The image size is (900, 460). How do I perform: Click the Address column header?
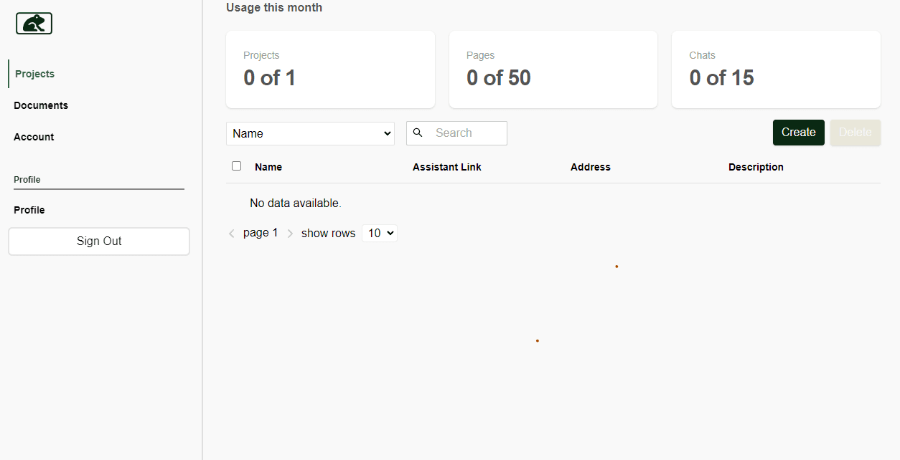(591, 167)
